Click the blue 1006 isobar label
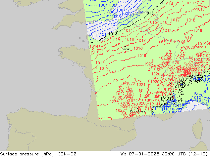This screenshot has height=162, width=210. (x=110, y=12)
